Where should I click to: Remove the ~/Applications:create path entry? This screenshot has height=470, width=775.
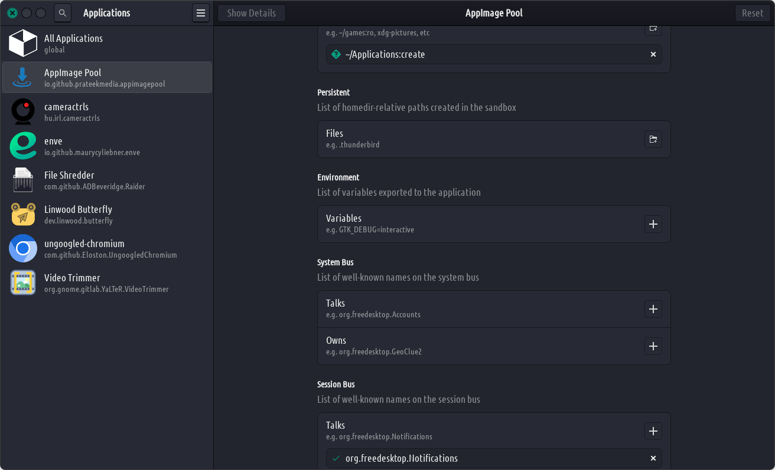653,54
